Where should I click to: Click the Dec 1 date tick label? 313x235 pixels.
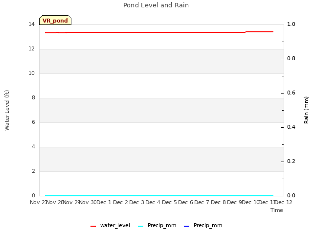pyautogui.click(x=104, y=202)
